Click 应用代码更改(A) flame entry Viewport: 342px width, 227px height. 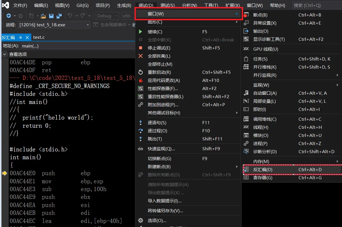click(188, 80)
